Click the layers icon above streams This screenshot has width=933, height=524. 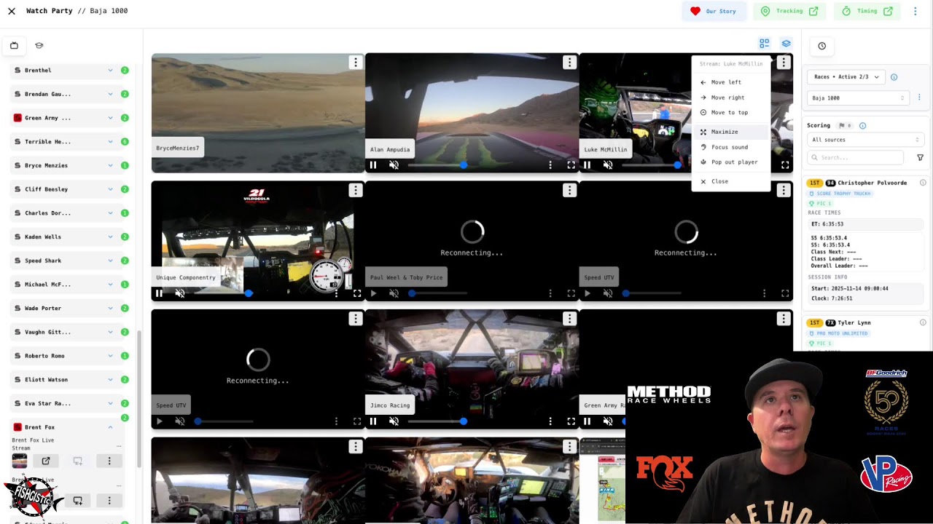pos(786,44)
